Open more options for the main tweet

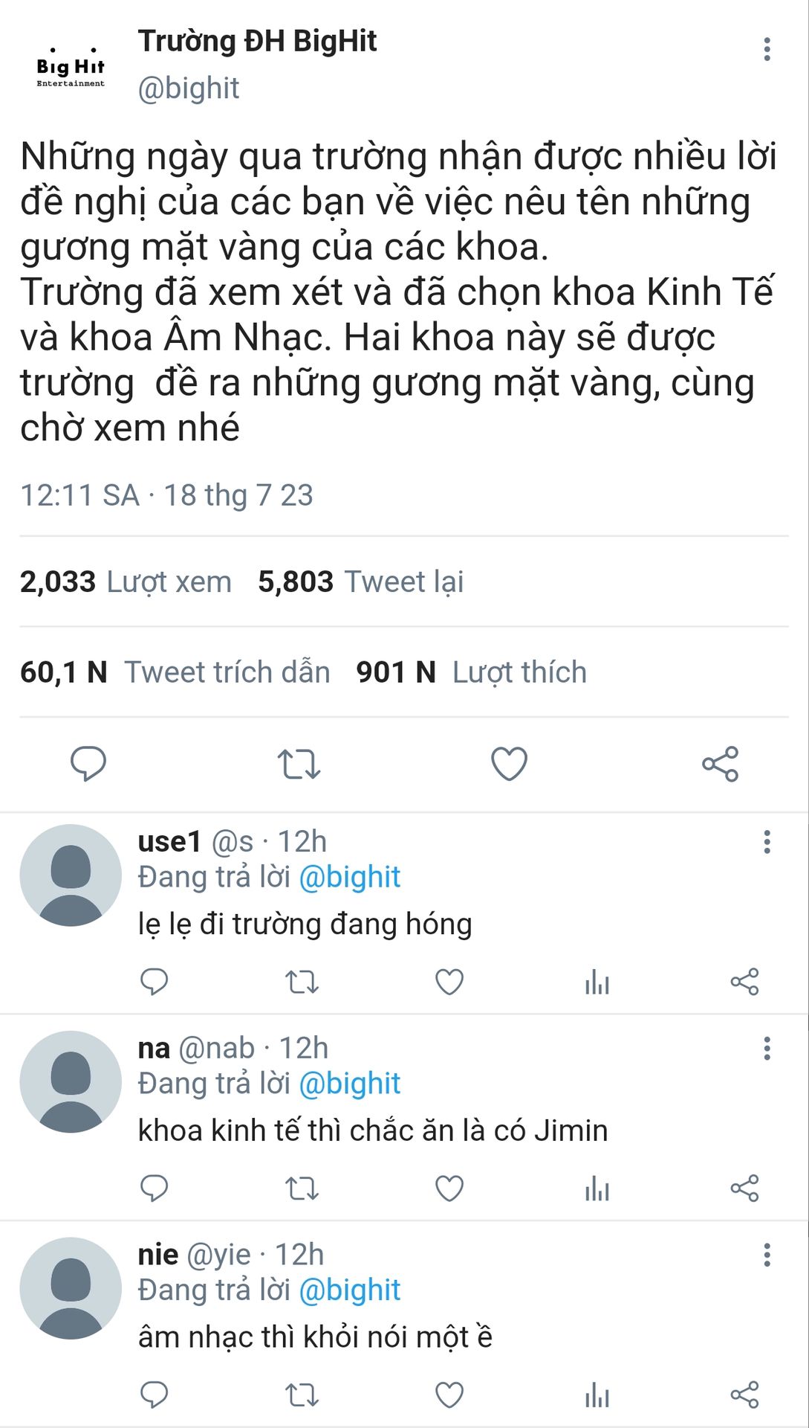(767, 50)
